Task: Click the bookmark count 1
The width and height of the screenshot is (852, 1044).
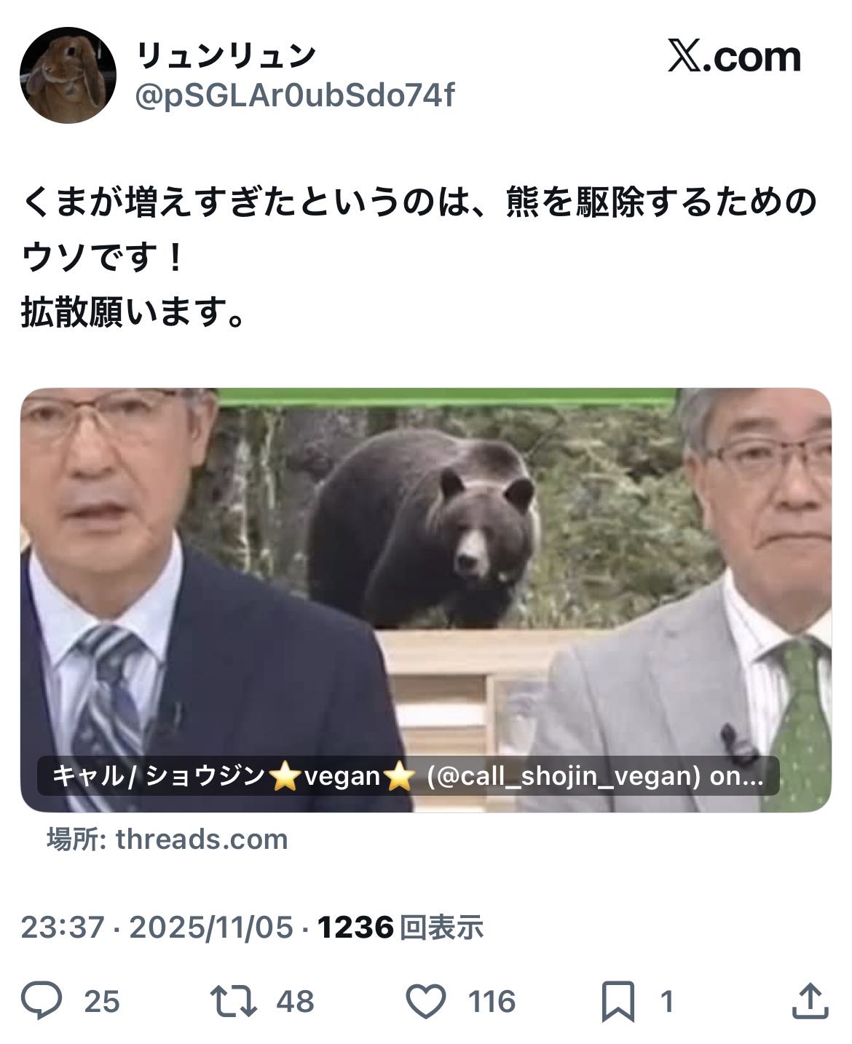Action: pos(666,1002)
